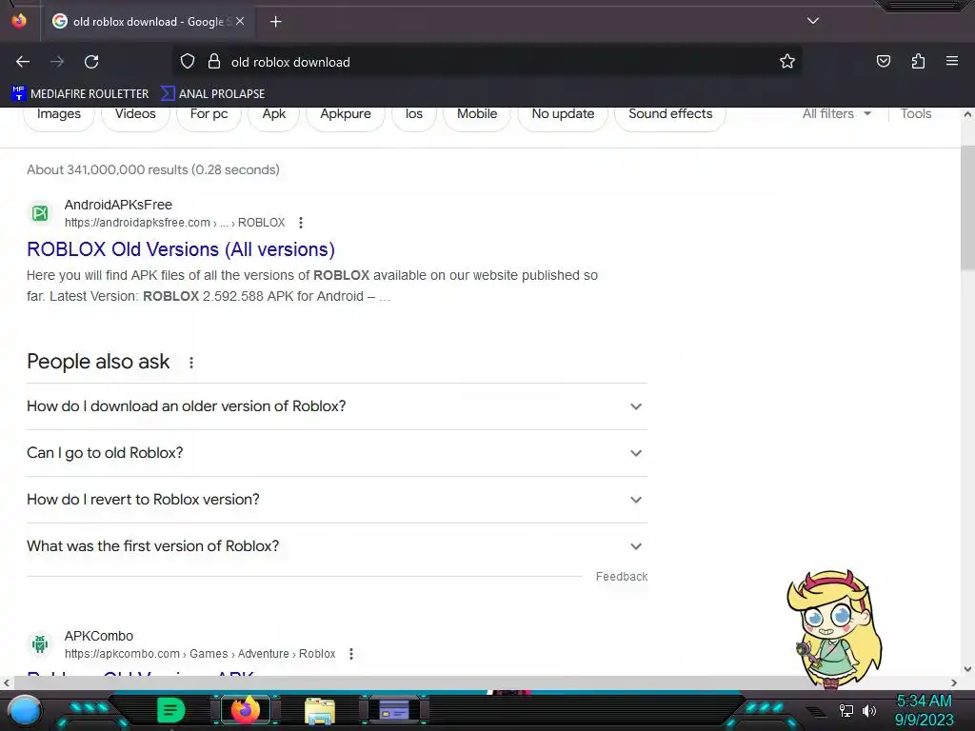Screen dimensions: 975x731
Task: Bookmark this page with star icon
Action: tap(787, 61)
